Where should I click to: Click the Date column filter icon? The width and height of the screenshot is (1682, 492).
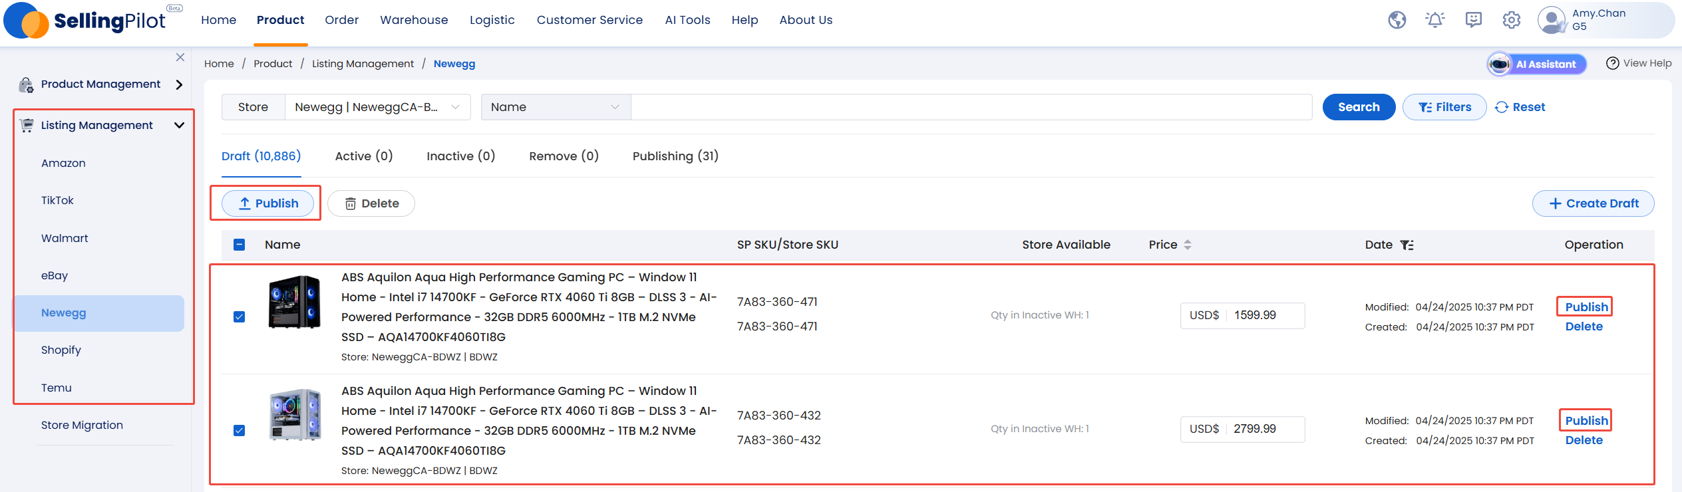click(1407, 245)
